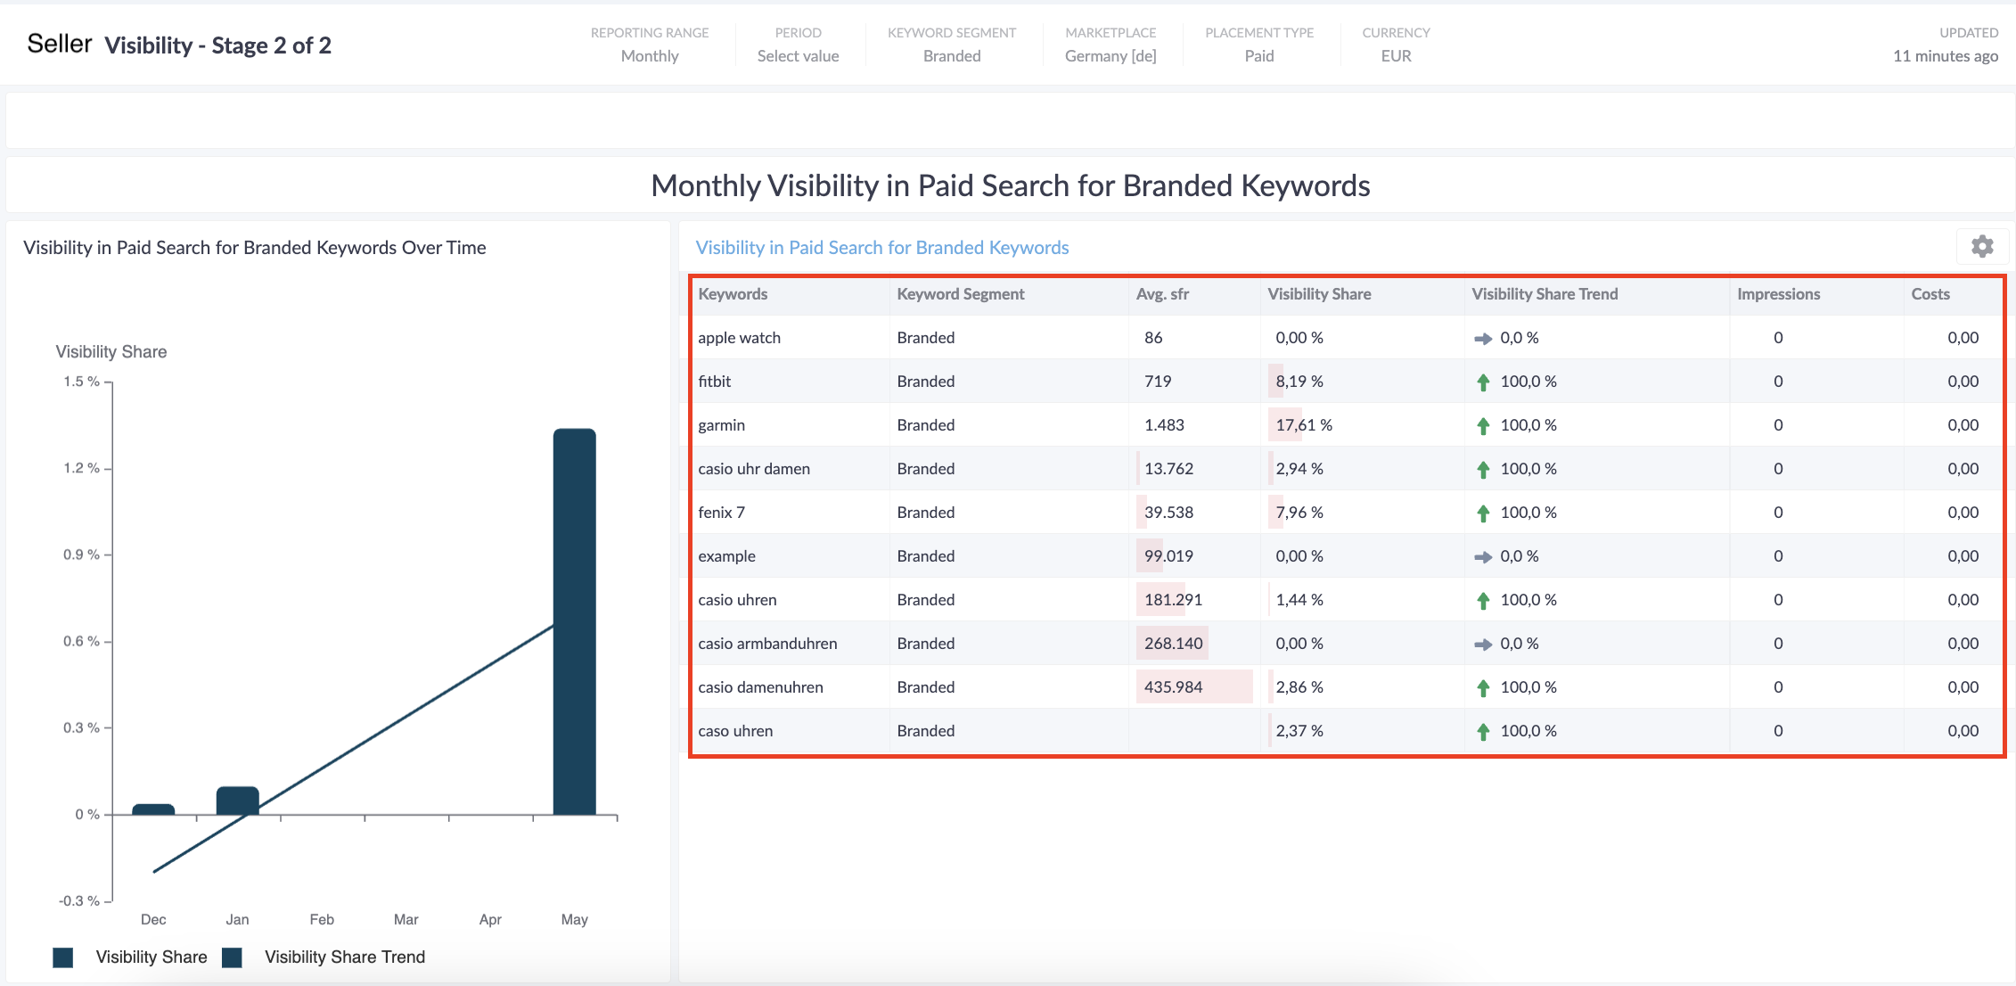Open the Placement Type Paid filter

coord(1259,45)
